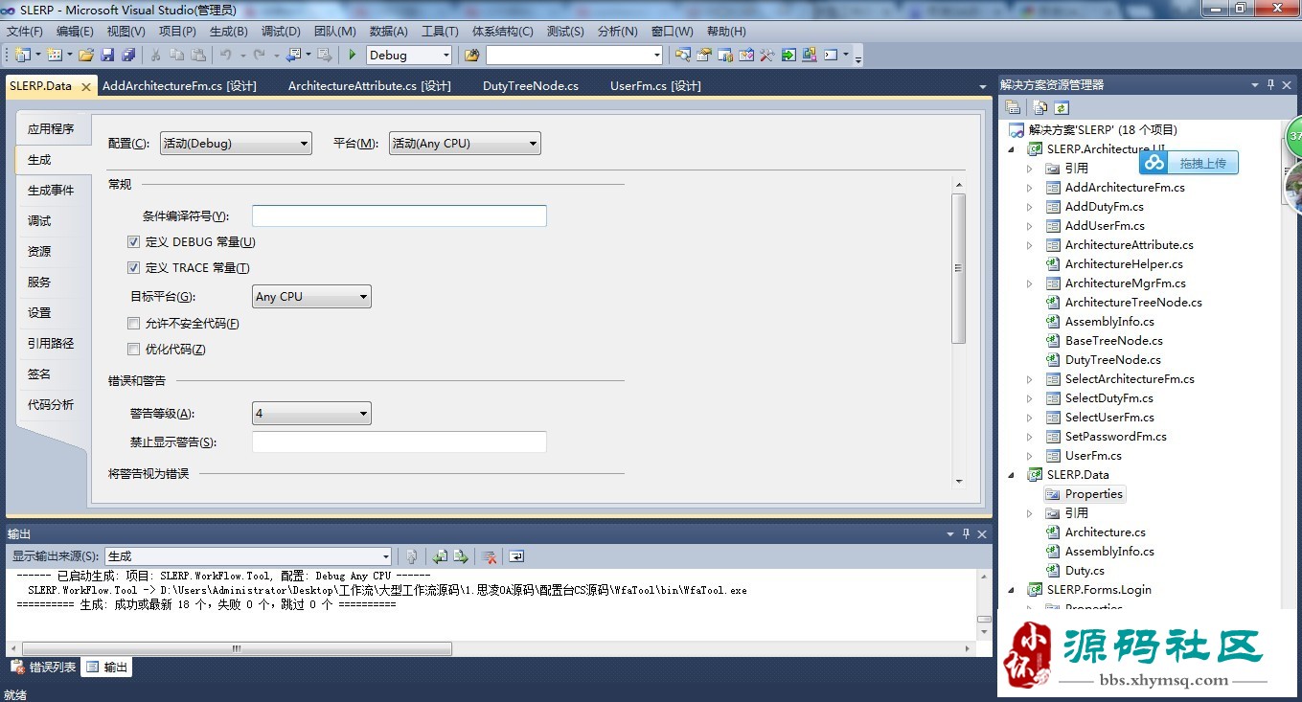The width and height of the screenshot is (1302, 702).
Task: Select the 应用程序 property page tab
Action: (x=51, y=128)
